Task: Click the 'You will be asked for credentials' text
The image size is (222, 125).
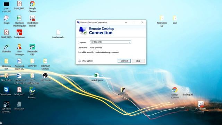Action: click(x=99, y=52)
